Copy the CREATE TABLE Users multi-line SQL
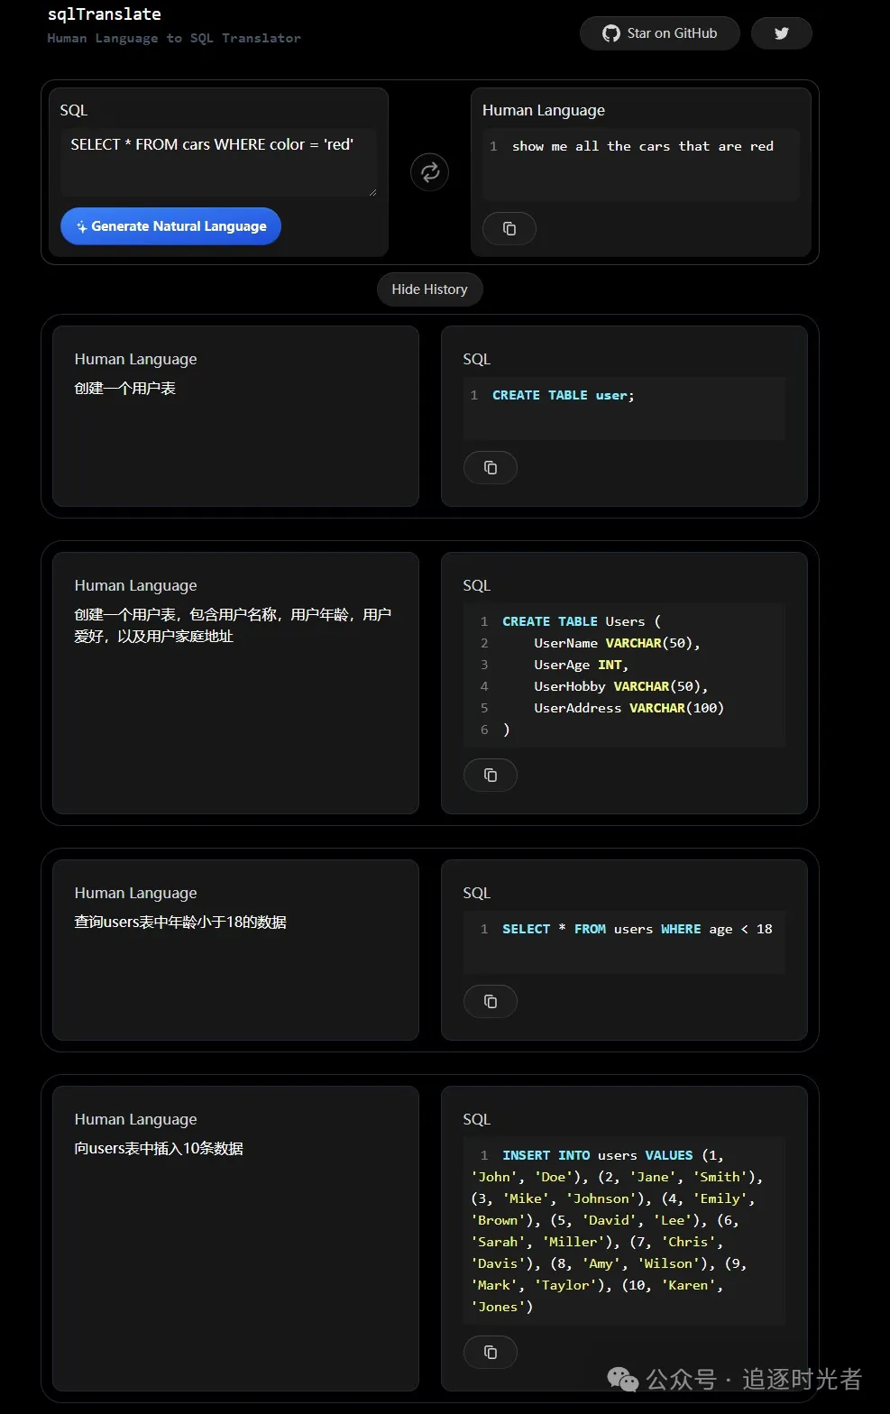Screen dimensions: 890x1414 [x=490, y=776]
